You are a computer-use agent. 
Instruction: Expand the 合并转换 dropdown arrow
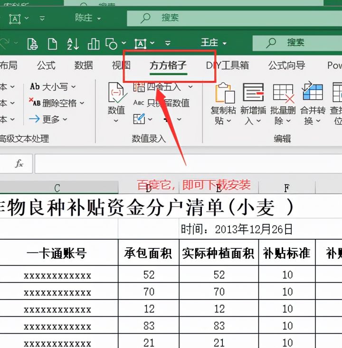click(318, 121)
